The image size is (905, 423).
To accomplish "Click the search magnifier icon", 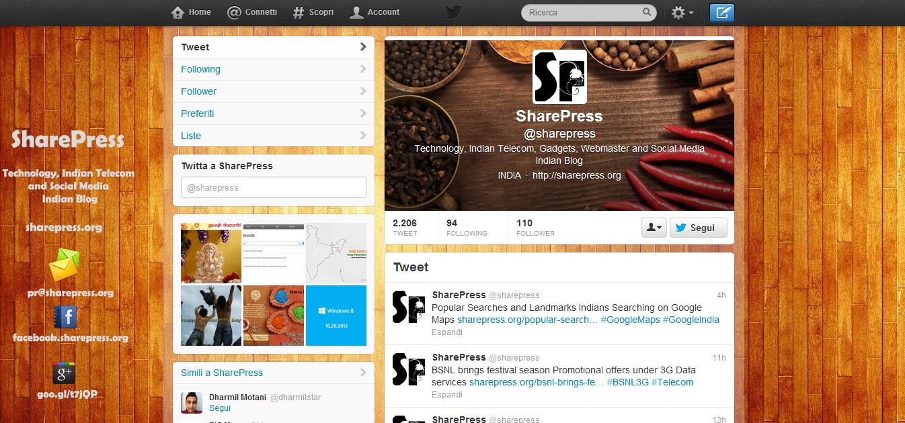I will [647, 12].
